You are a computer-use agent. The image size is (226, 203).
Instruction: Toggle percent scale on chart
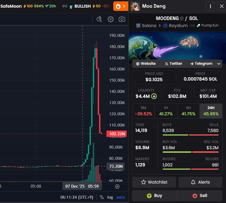click(x=102, y=197)
